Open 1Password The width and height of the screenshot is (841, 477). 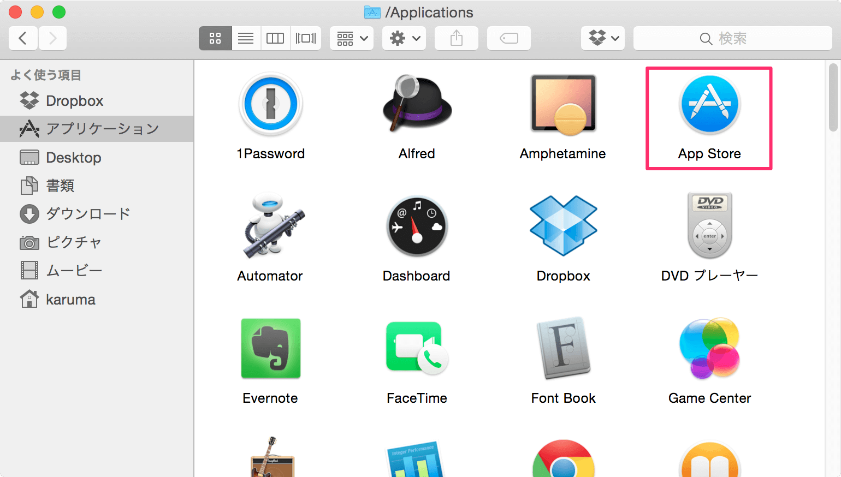[271, 104]
